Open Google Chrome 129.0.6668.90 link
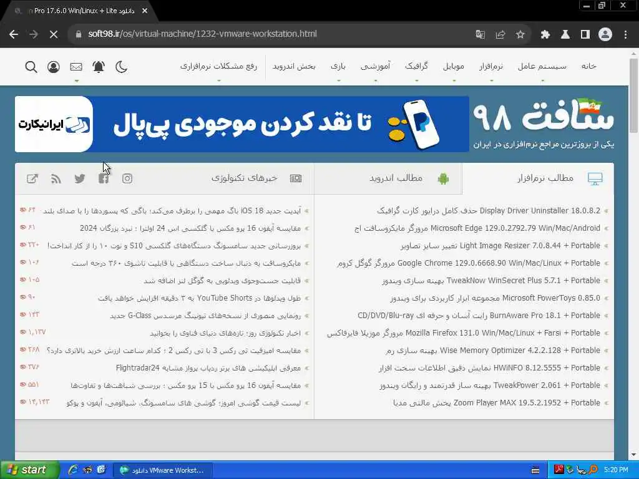The image size is (639, 479). pyautogui.click(x=469, y=263)
